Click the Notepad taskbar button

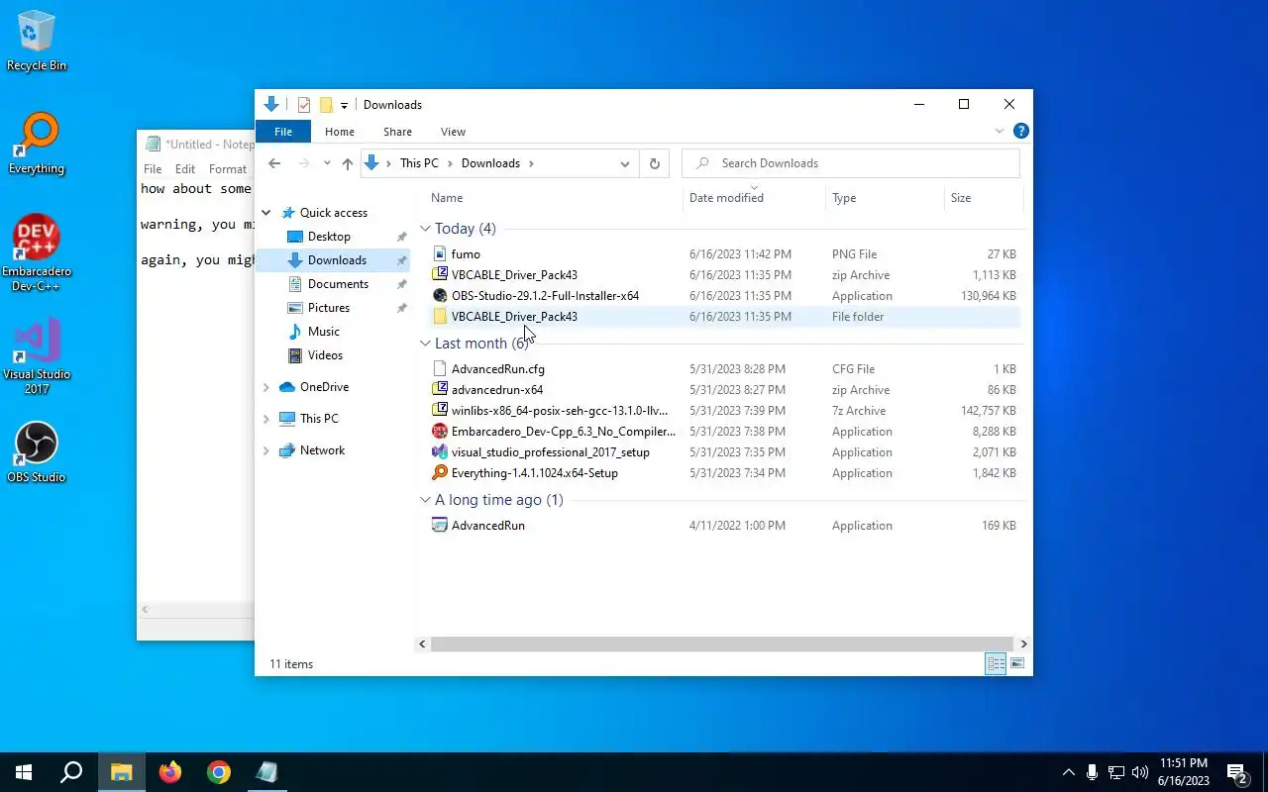pos(266,772)
